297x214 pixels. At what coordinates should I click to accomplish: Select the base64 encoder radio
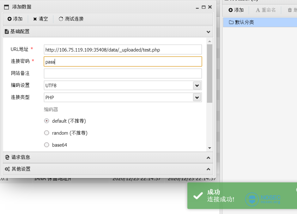pos(46,145)
